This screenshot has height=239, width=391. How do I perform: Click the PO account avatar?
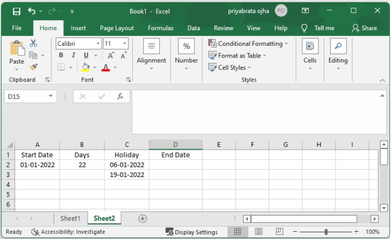[281, 11]
